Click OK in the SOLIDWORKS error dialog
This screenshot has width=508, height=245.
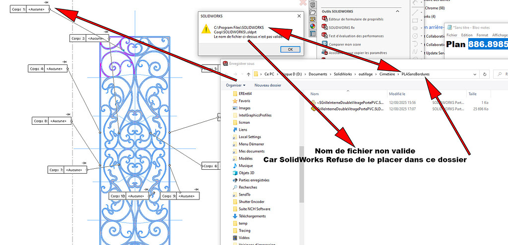290,49
